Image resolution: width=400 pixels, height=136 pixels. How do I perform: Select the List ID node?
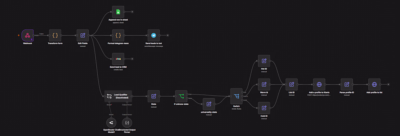point(292,85)
